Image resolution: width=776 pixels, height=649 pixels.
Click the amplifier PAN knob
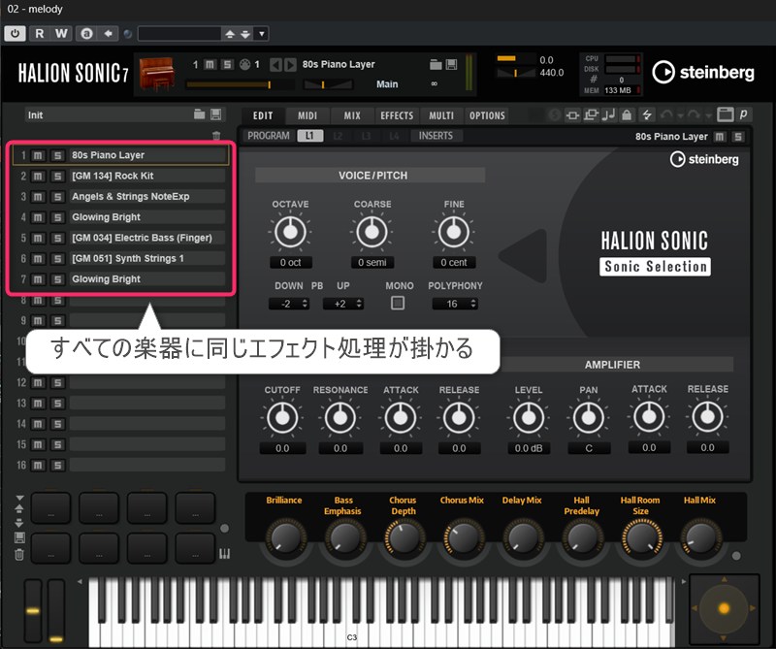(x=589, y=418)
